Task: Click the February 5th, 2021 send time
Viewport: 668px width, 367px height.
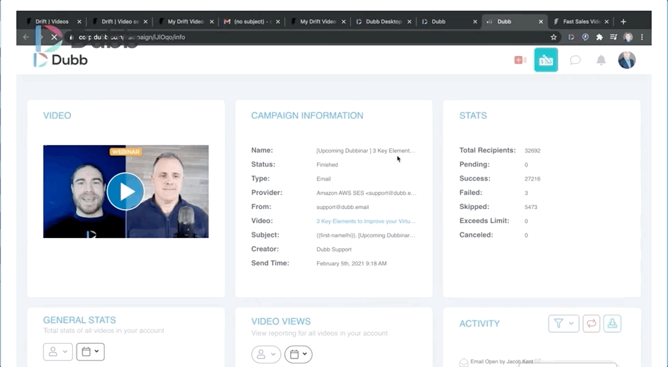Action: [x=352, y=263]
